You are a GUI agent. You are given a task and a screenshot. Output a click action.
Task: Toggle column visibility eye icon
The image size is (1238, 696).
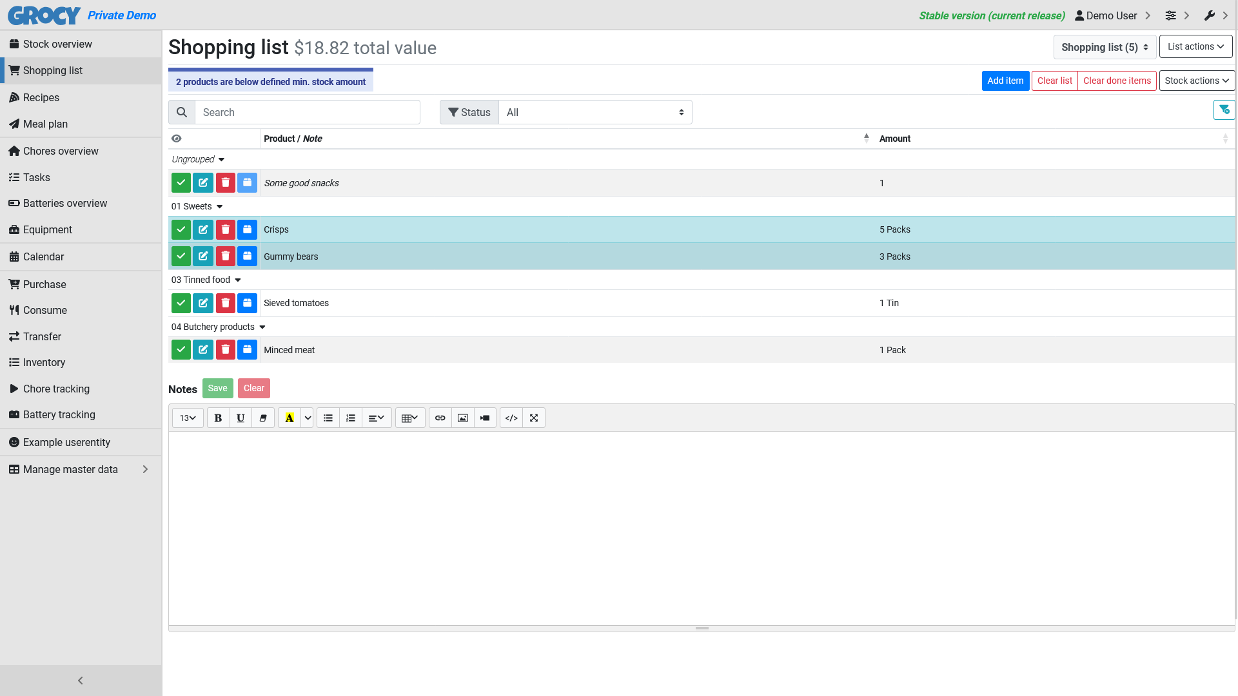[177, 139]
